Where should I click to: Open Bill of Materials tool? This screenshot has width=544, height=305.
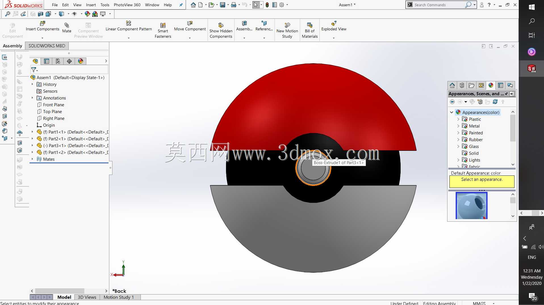coord(310,30)
